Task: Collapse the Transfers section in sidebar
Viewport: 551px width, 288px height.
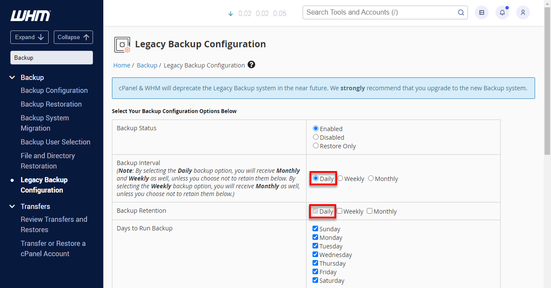Action: [x=12, y=206]
